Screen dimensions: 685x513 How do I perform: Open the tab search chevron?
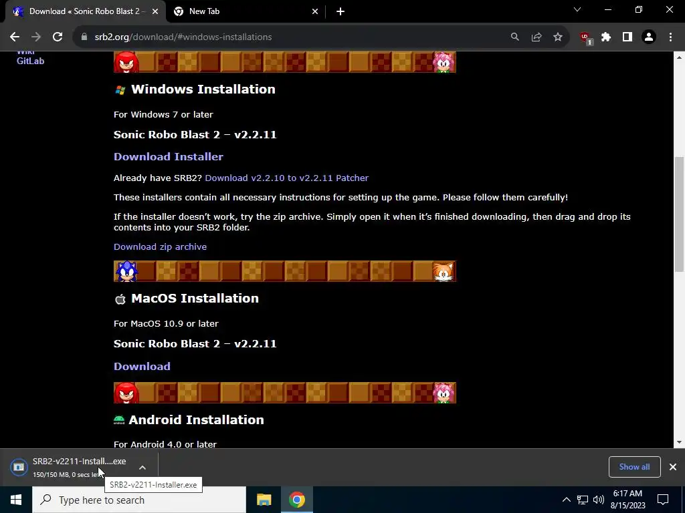(577, 9)
